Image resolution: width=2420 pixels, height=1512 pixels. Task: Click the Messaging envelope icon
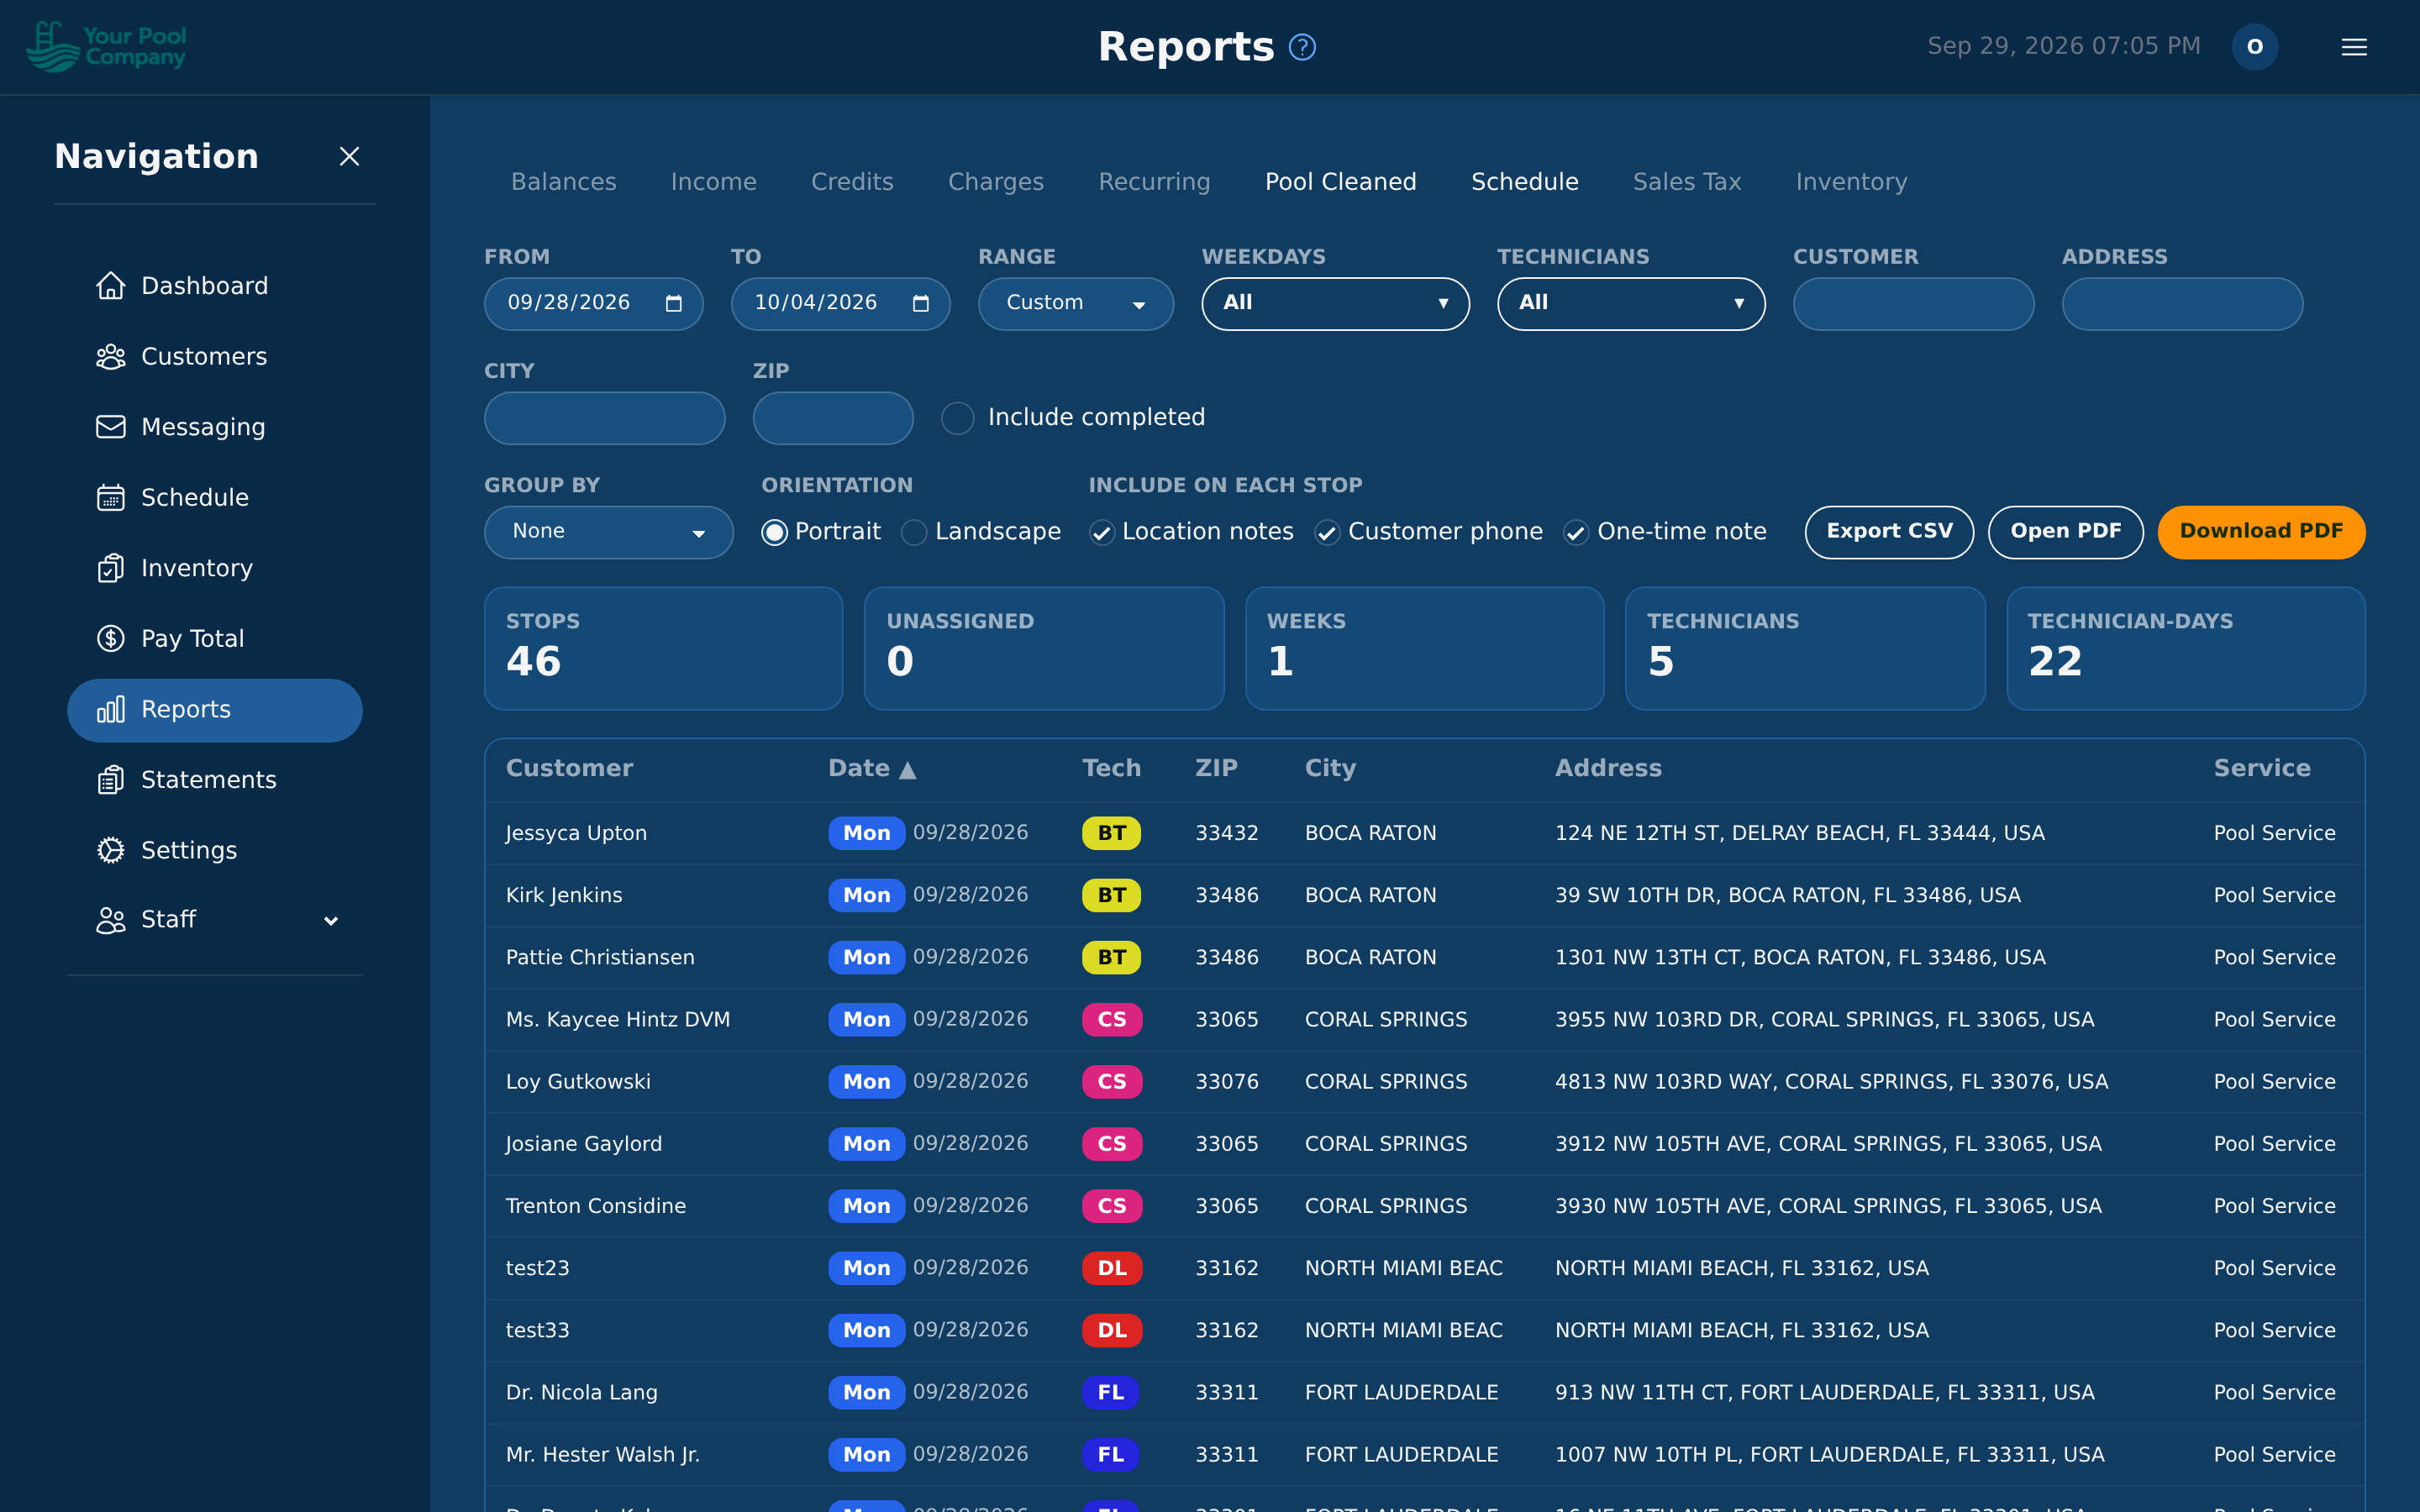click(x=110, y=427)
